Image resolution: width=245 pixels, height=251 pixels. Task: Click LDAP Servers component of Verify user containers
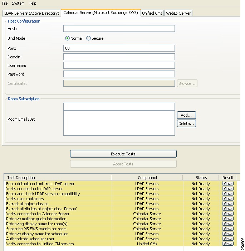click(147, 199)
